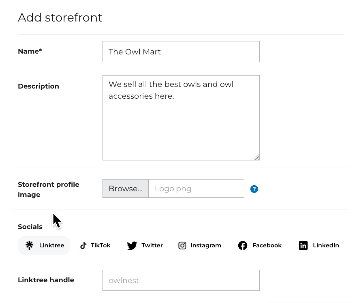This screenshot has width=359, height=303.
Task: Open the blue help question mark icon
Action: 254,189
